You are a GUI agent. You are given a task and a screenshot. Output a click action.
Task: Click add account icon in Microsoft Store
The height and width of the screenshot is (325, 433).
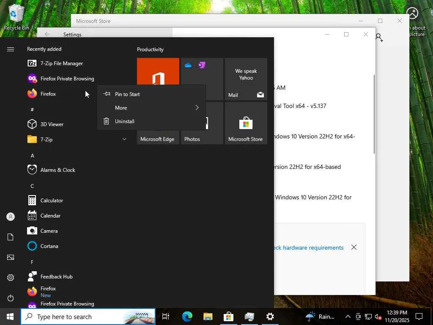pos(379,37)
